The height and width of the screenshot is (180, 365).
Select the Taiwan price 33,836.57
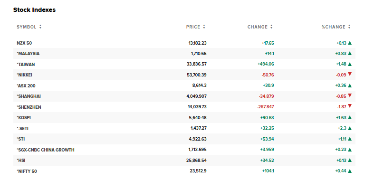click(197, 65)
